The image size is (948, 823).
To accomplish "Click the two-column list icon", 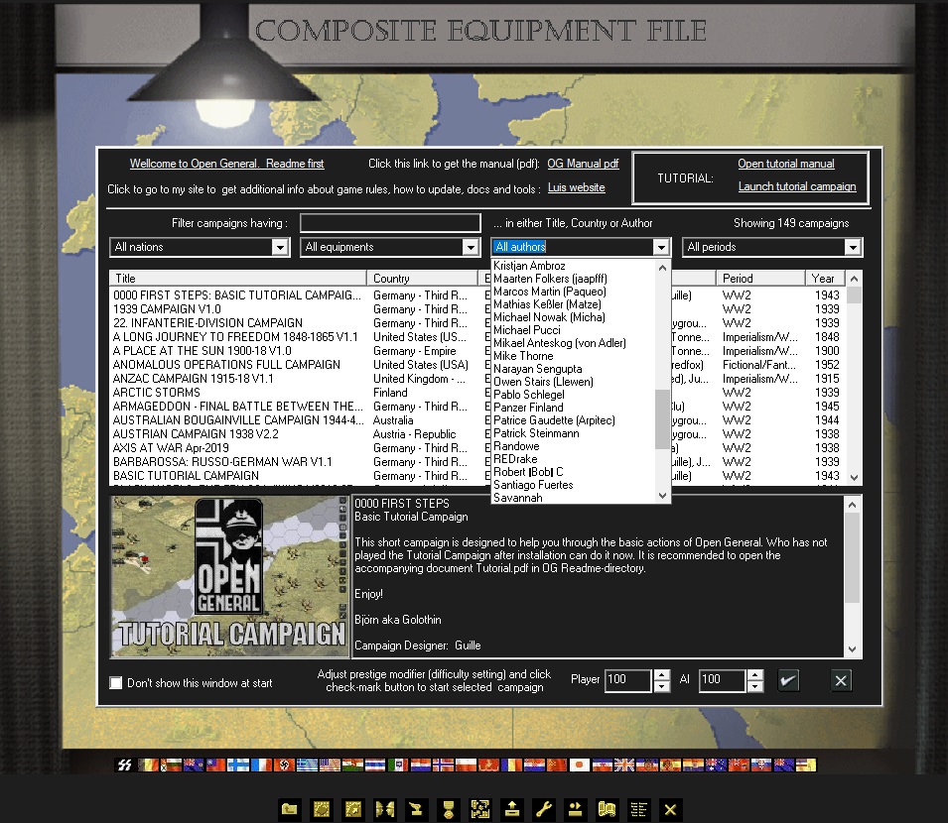I will tap(639, 809).
